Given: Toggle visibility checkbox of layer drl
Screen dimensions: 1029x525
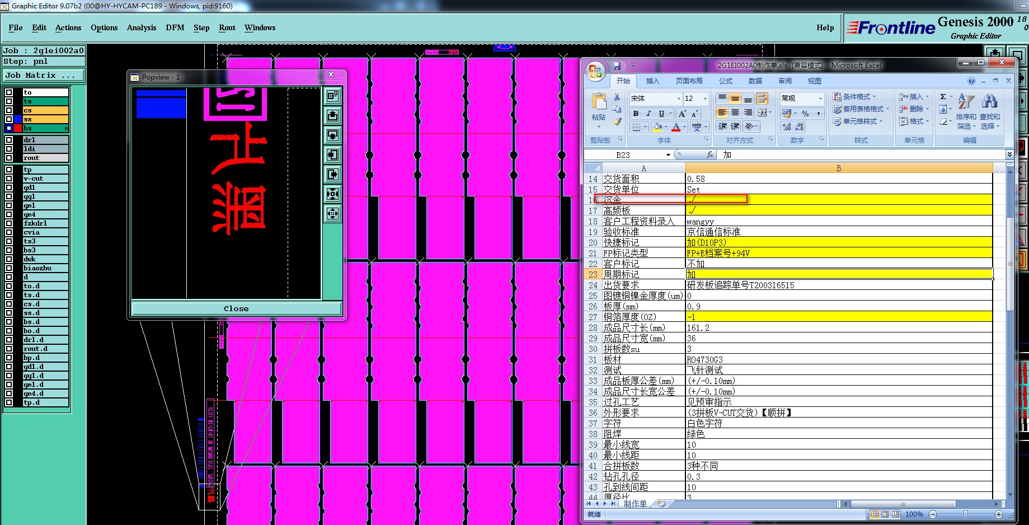Looking at the screenshot, I should [x=9, y=140].
